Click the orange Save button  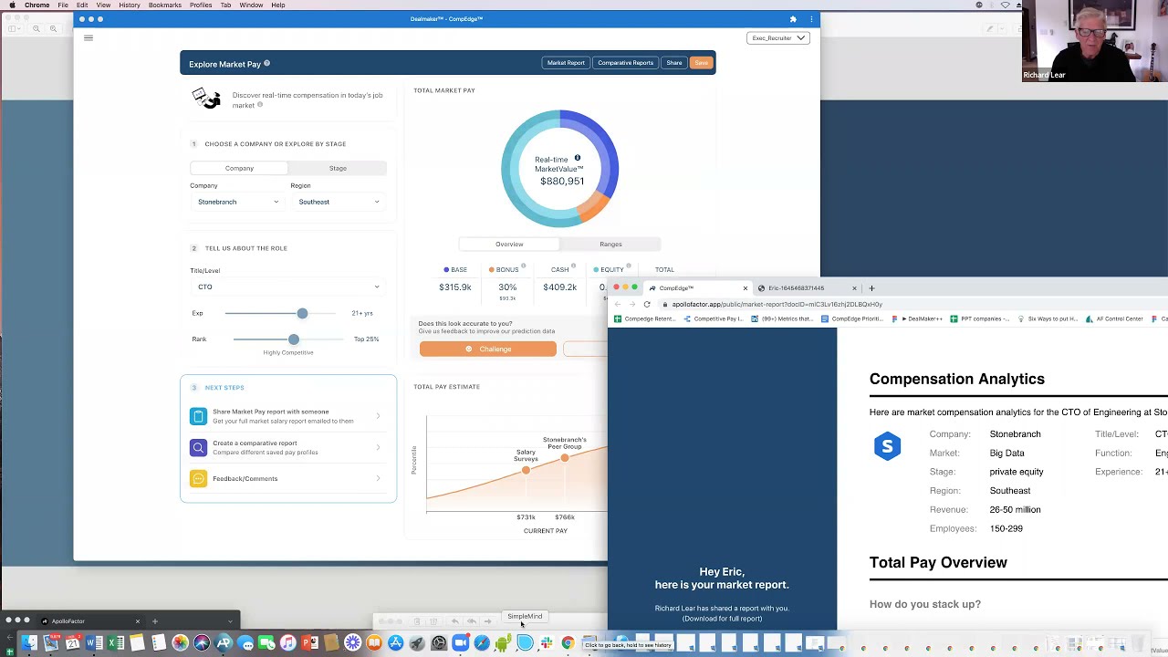pyautogui.click(x=701, y=63)
